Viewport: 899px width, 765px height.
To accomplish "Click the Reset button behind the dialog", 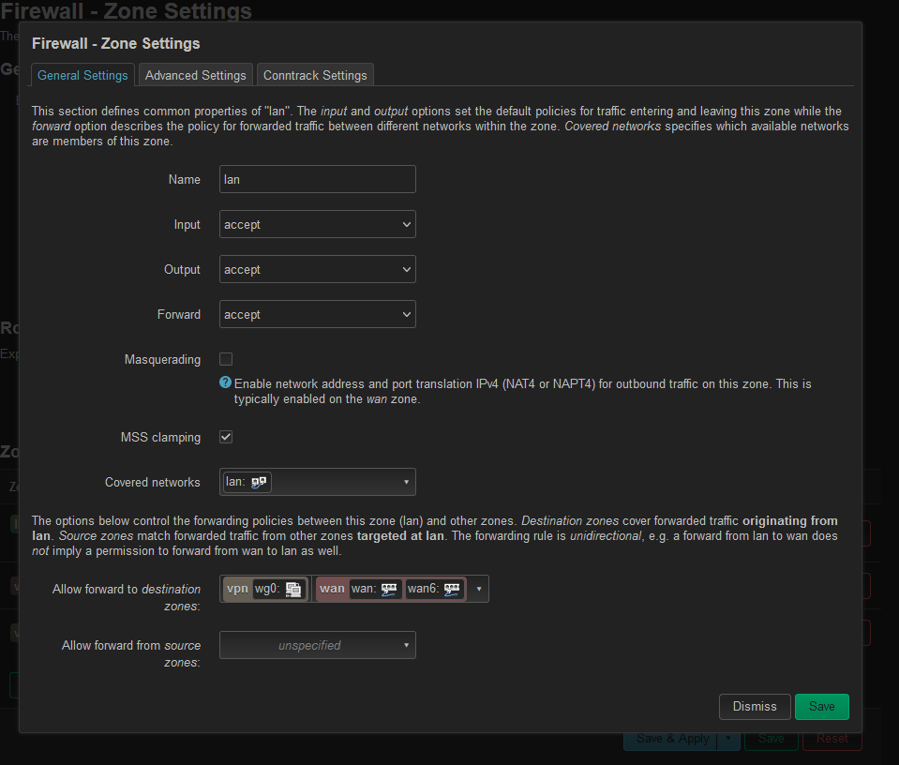I will point(832,739).
